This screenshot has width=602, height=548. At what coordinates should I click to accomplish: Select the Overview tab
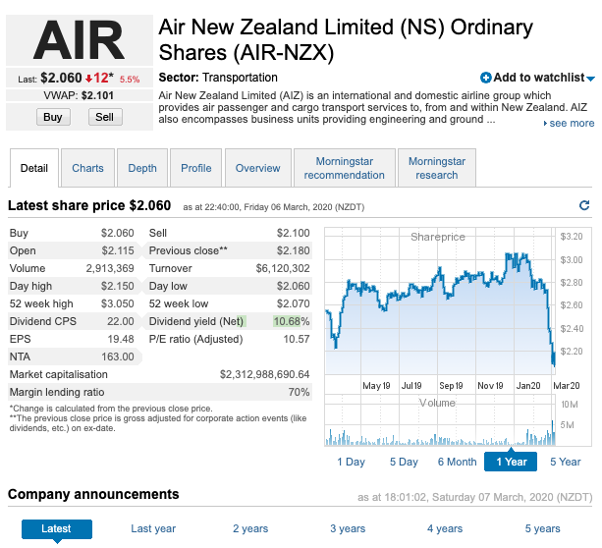tap(258, 168)
